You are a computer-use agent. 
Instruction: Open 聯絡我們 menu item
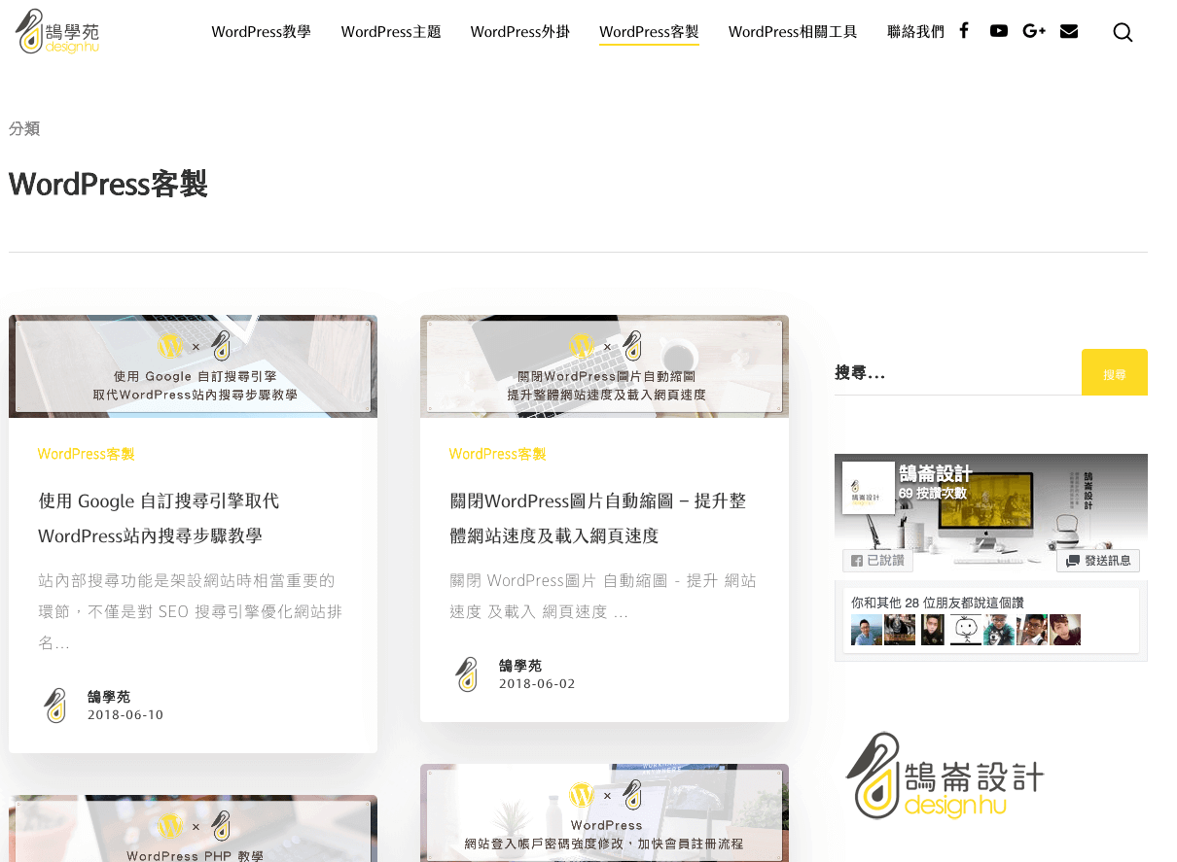tap(915, 32)
